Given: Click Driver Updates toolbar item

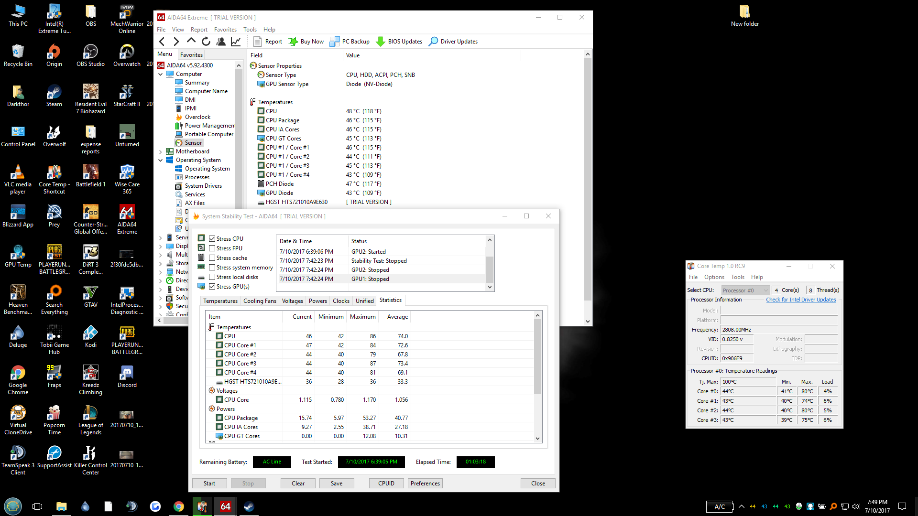Looking at the screenshot, I should 453,42.
